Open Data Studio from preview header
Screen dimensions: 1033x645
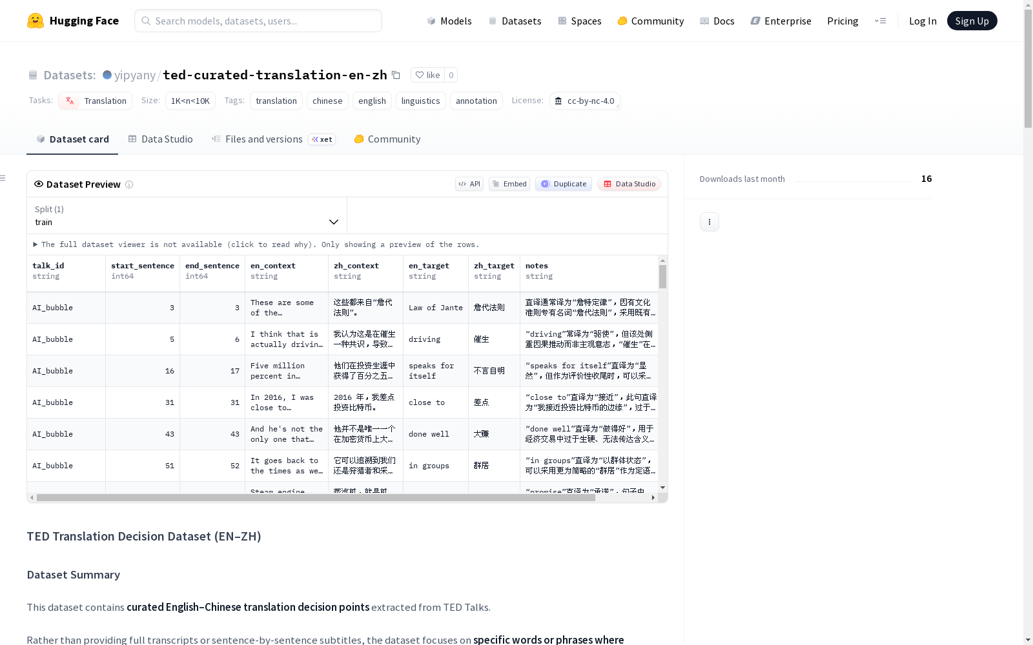(x=629, y=184)
